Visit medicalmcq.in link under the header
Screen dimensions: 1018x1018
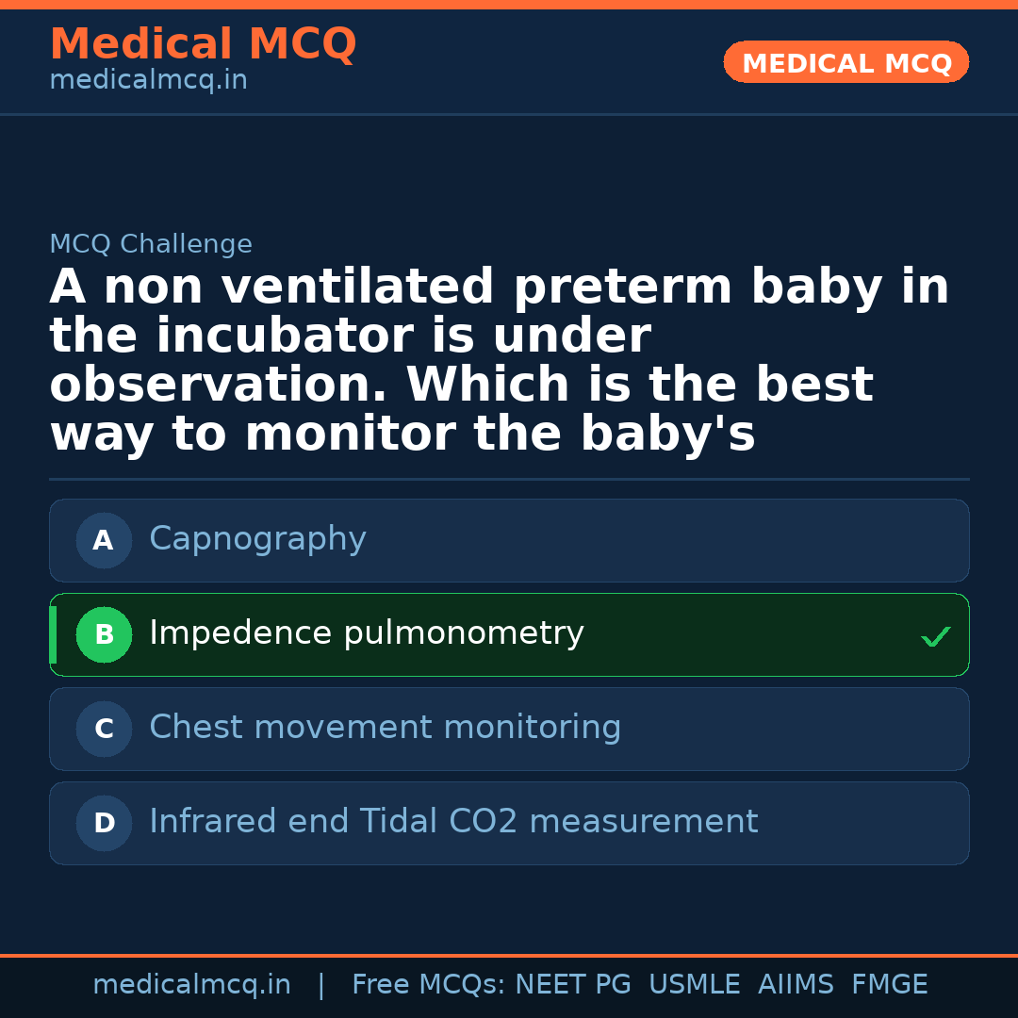click(x=148, y=81)
